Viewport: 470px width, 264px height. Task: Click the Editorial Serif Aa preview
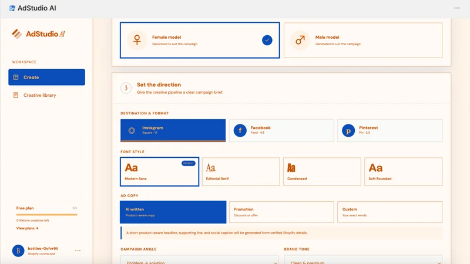(x=211, y=168)
